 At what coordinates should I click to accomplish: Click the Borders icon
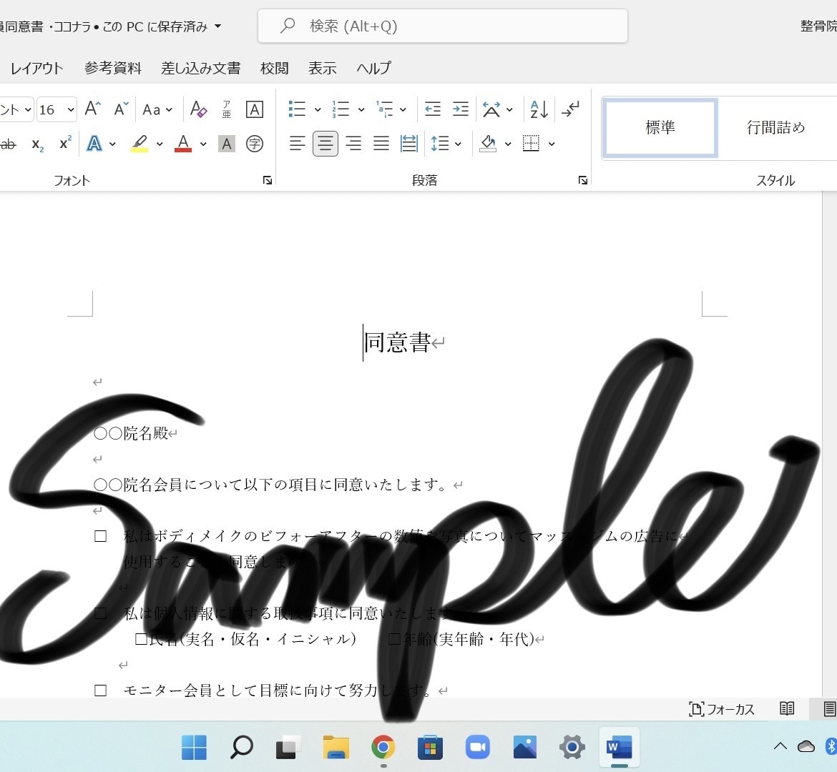pos(531,144)
